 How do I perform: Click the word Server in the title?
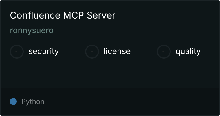click(x=101, y=15)
